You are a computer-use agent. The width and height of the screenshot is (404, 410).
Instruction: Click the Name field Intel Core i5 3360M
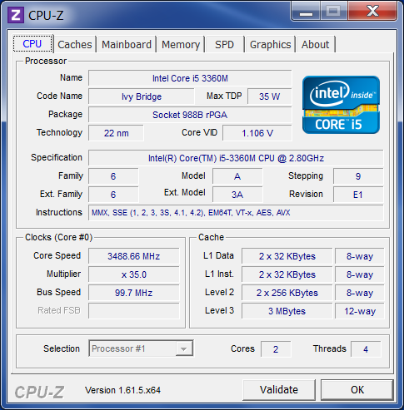tap(190, 78)
